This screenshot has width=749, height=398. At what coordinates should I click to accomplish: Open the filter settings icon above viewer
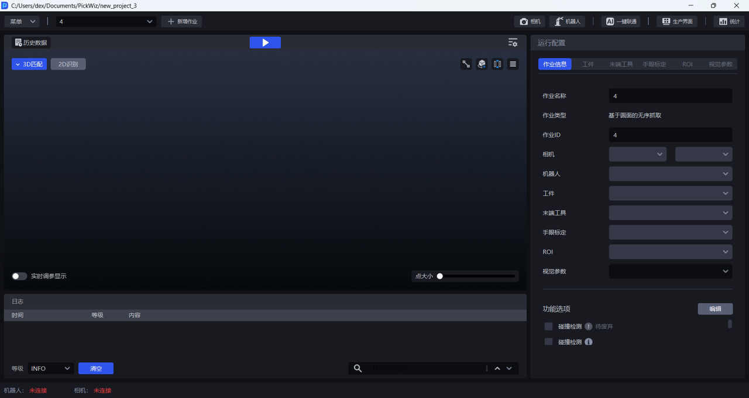513,43
